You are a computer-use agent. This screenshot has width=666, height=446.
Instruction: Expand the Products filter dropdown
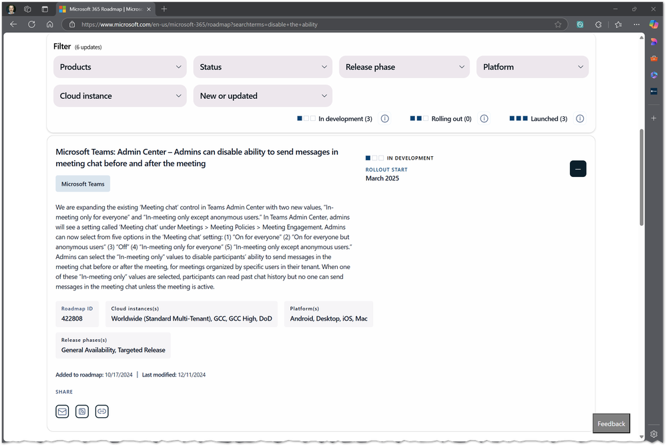[119, 67]
